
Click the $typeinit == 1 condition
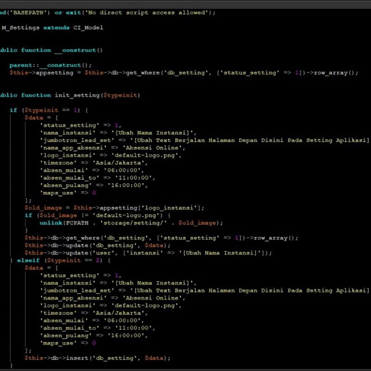click(51, 110)
